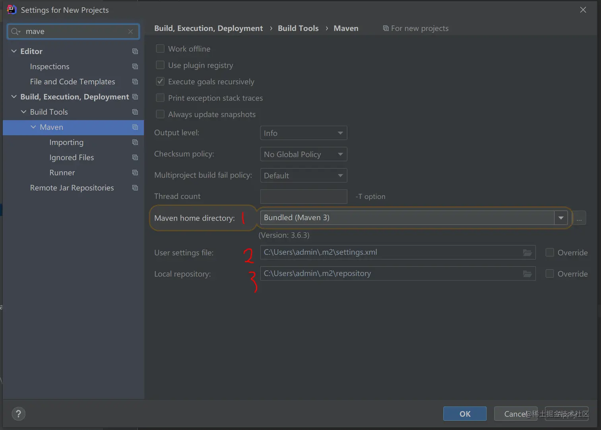Click the project-level icon beside Editor
The height and width of the screenshot is (430, 601).
(135, 51)
